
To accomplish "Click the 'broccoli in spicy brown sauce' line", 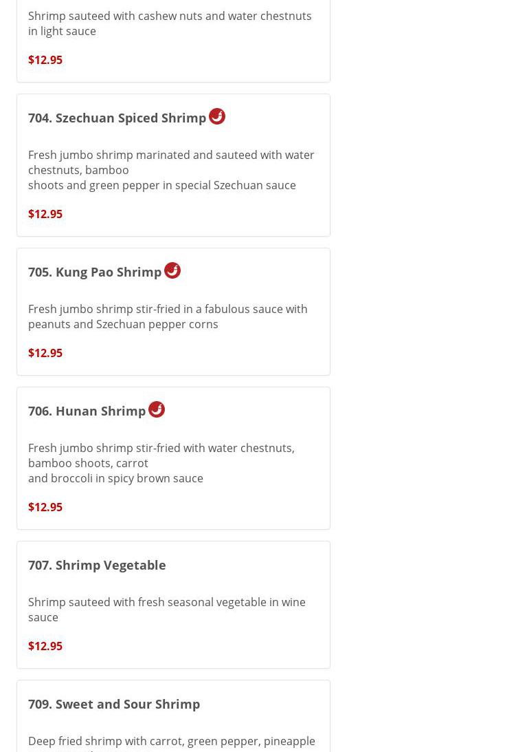I will (x=115, y=478).
